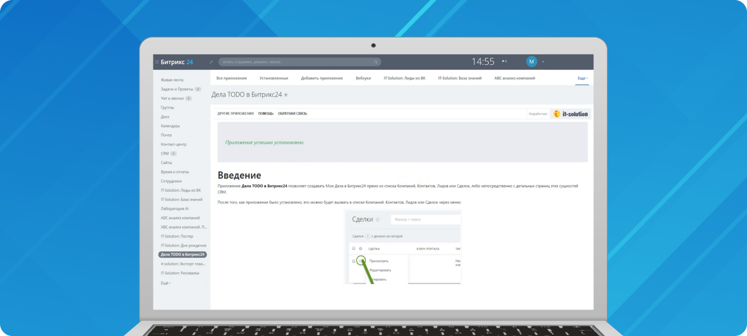Image resolution: width=747 pixels, height=336 pixels.
Task: Open the Добавить приложение tab
Action: 322,78
